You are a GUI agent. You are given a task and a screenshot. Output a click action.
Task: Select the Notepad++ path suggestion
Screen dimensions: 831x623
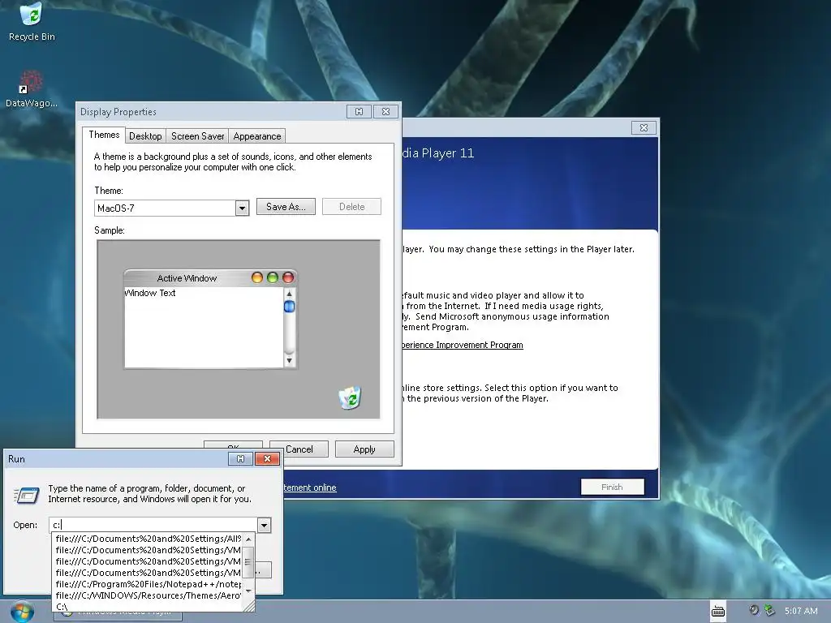click(149, 584)
